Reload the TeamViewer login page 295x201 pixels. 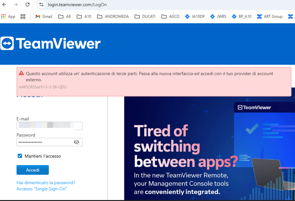click(27, 5)
